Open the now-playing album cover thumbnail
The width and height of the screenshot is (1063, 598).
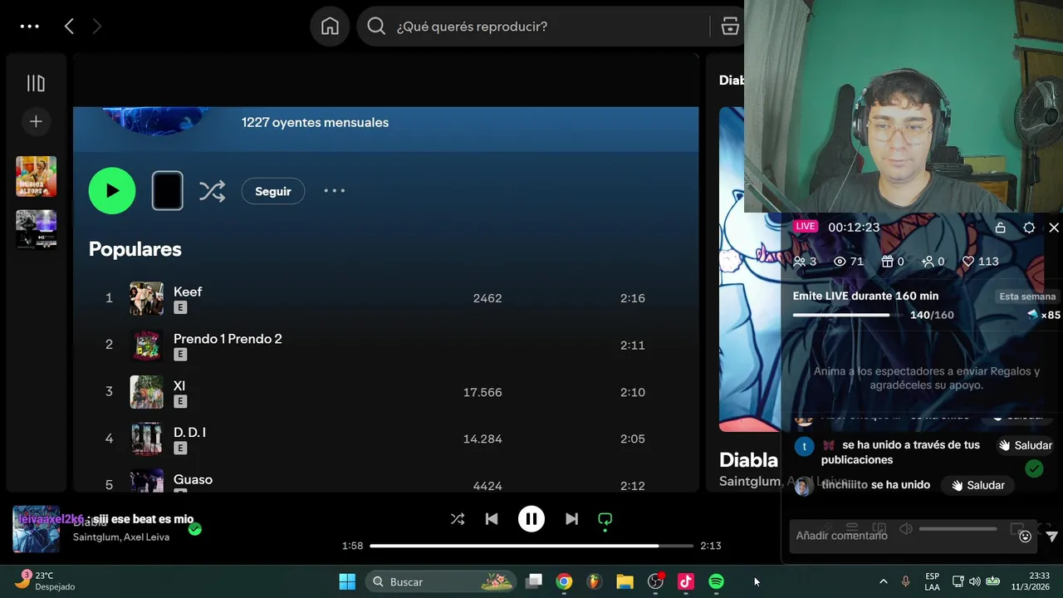(x=36, y=529)
